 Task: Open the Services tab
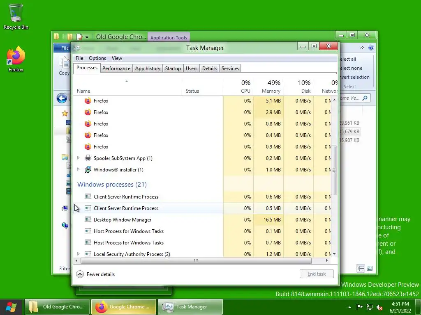230,68
